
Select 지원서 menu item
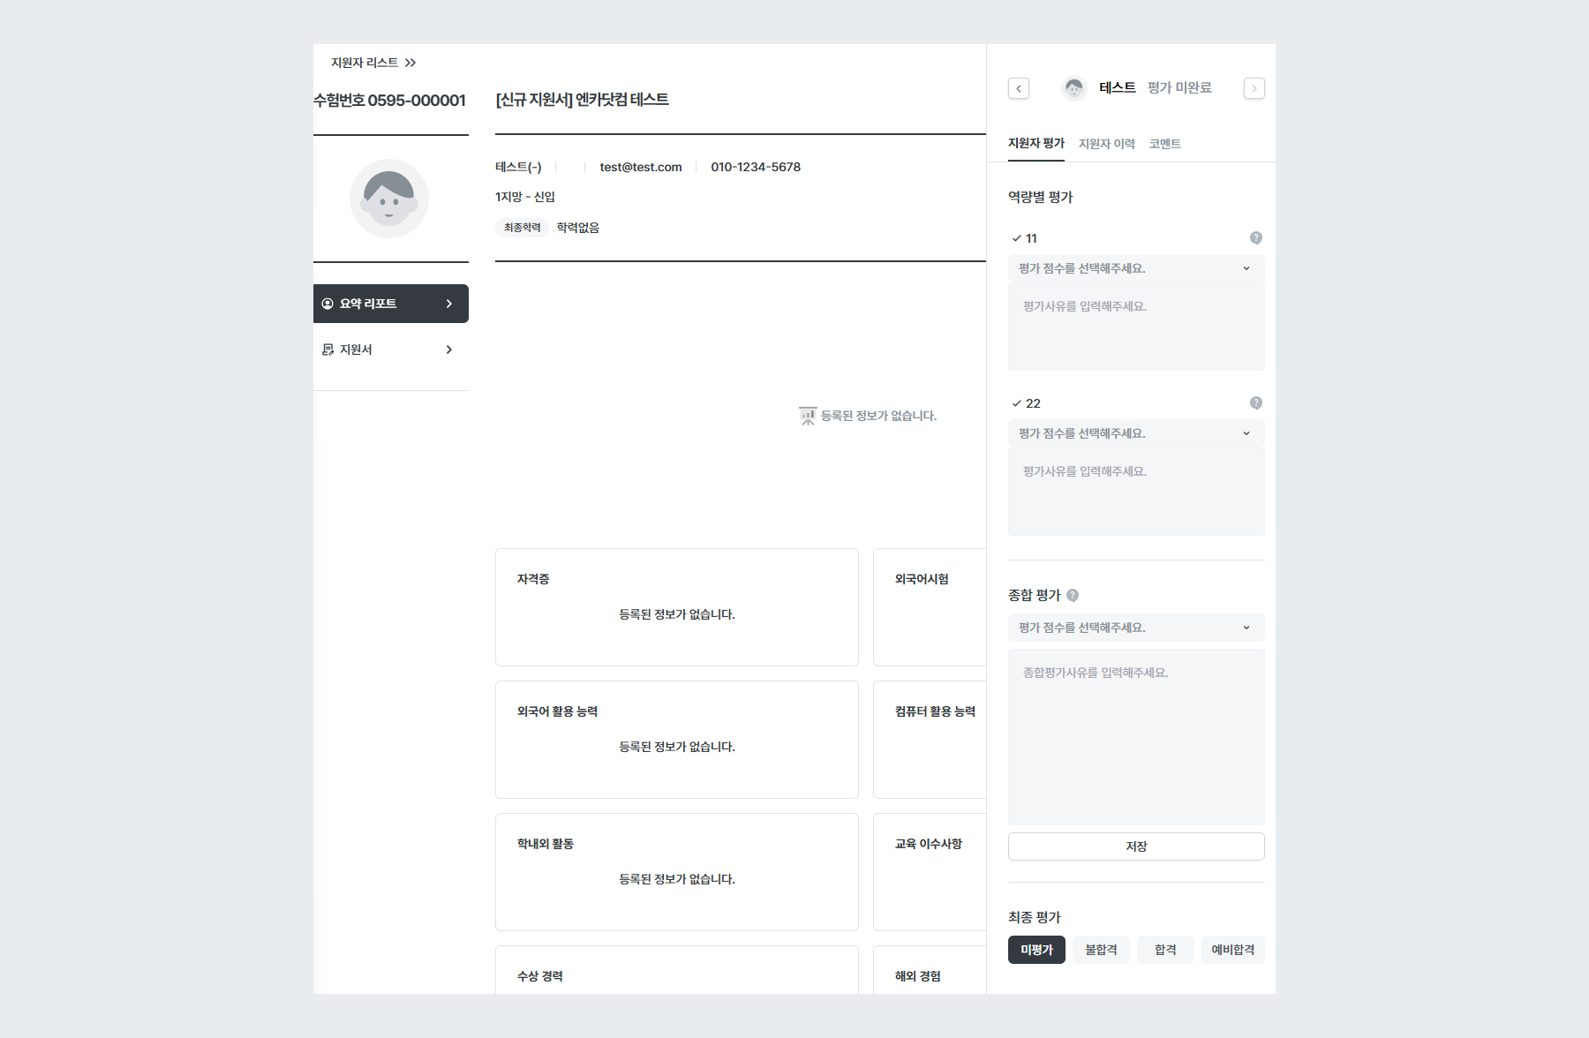click(x=391, y=350)
